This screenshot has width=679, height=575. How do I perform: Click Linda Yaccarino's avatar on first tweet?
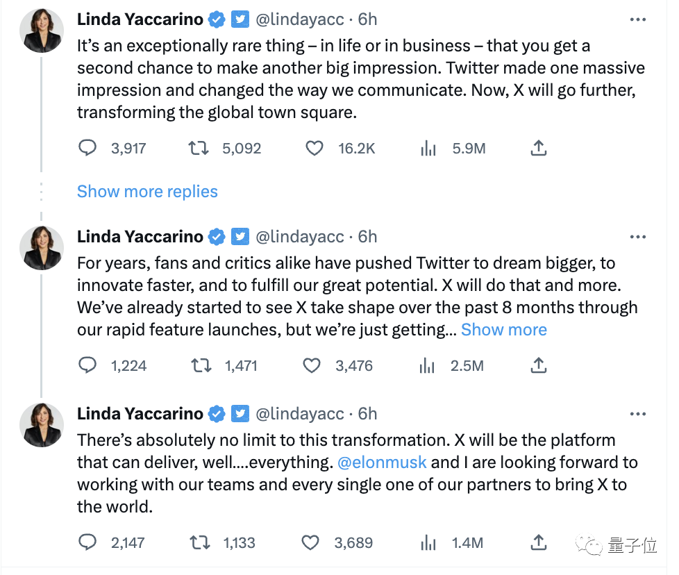click(x=42, y=32)
